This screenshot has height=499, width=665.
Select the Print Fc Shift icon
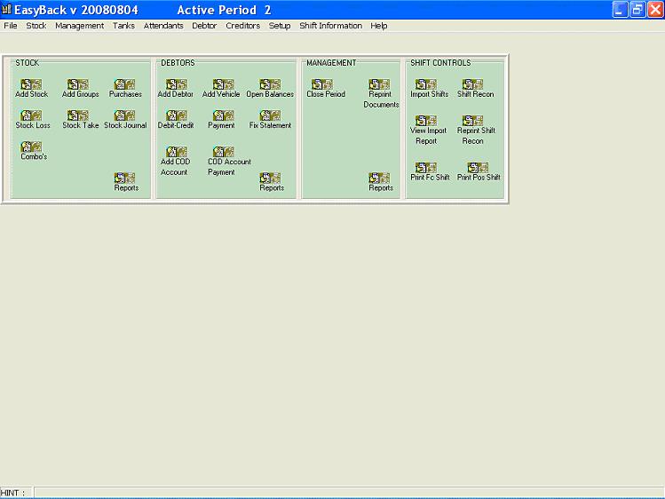[426, 168]
